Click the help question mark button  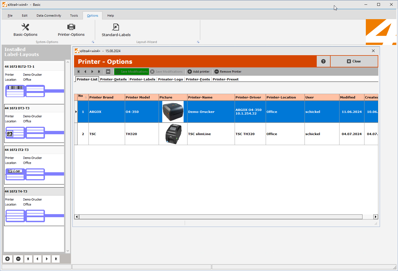click(323, 61)
